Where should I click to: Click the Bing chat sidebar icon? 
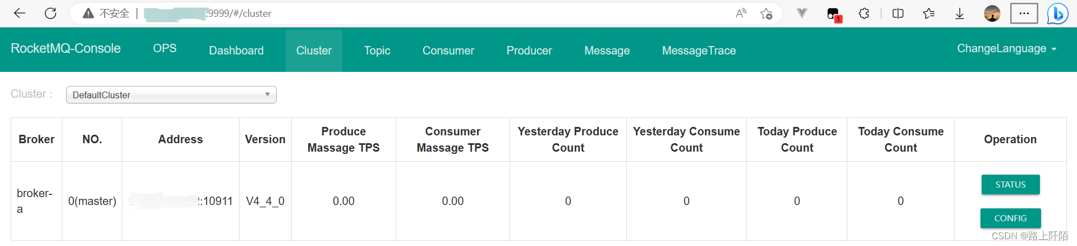tap(1057, 13)
